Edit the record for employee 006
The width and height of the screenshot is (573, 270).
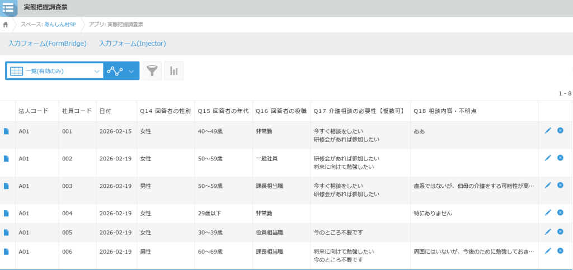(x=548, y=251)
